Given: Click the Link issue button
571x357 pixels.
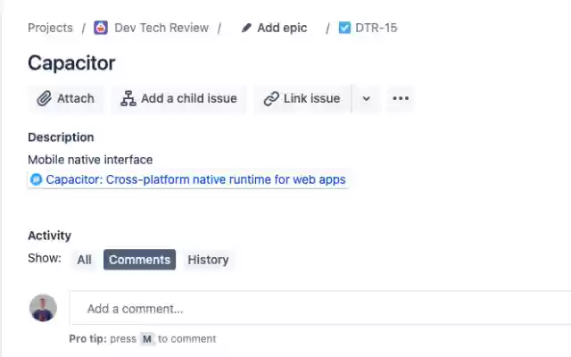Looking at the screenshot, I should pyautogui.click(x=302, y=98).
